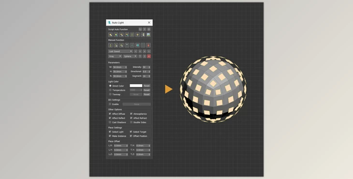Toggle Atmospherics checkbox
The image size is (353, 179).
(x=131, y=114)
